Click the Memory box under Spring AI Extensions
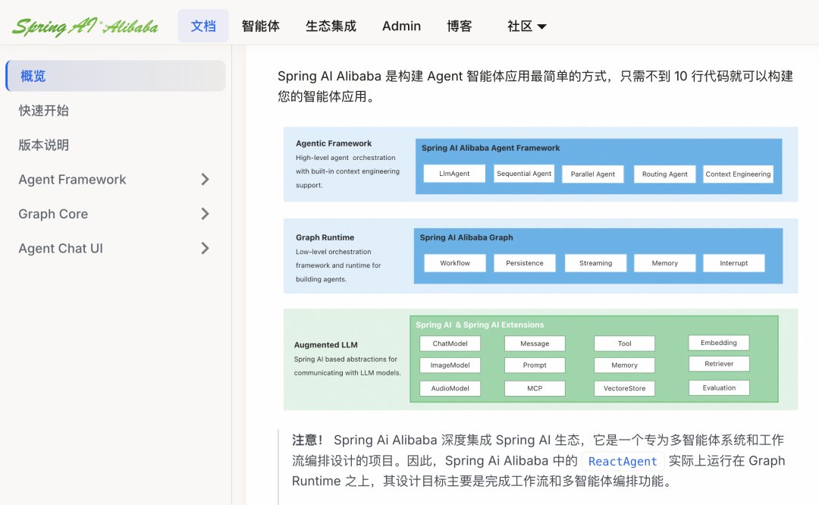 (625, 365)
